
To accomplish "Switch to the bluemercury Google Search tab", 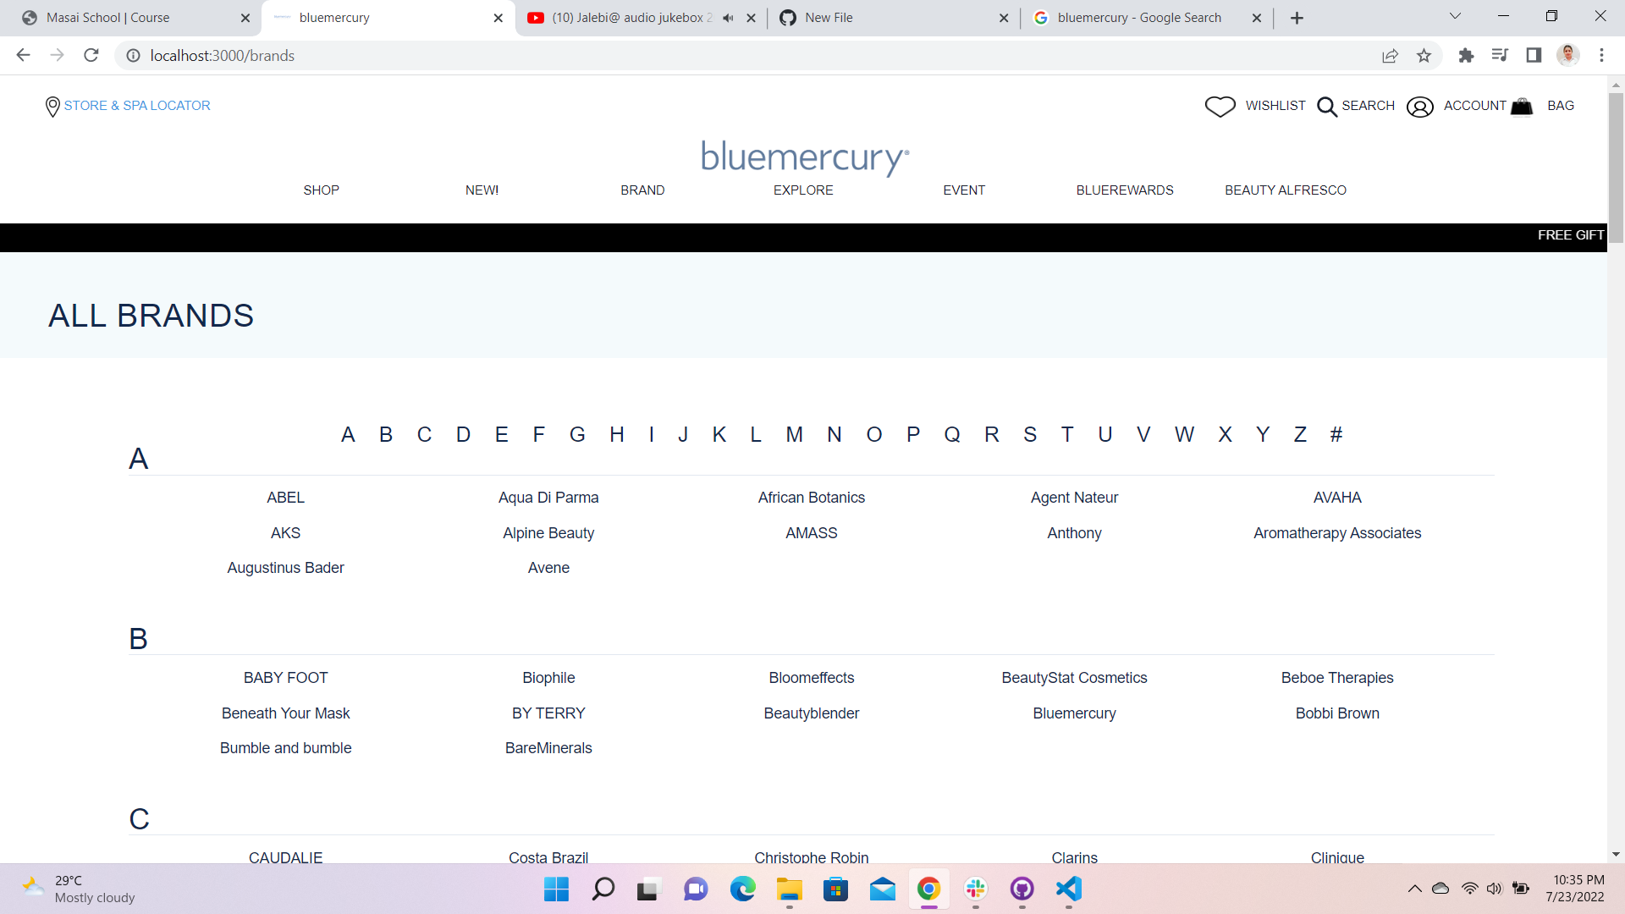I will pyautogui.click(x=1138, y=17).
